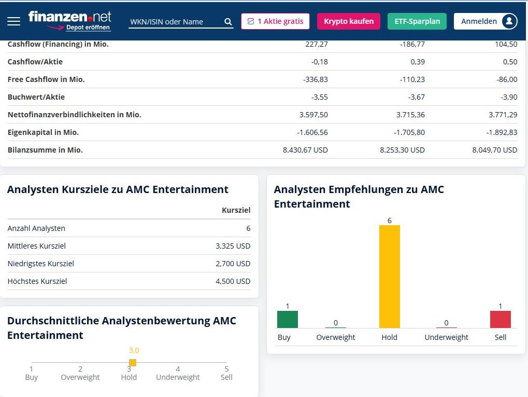Screen dimensions: 528x397
Task: Click the 'Mittleres Kursziel' table row
Action: (128, 245)
